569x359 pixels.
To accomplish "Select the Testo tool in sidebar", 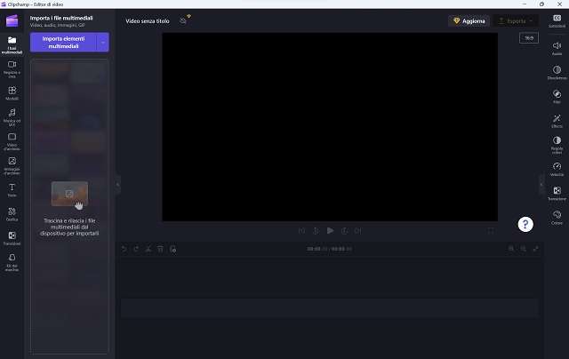I will 12,189.
